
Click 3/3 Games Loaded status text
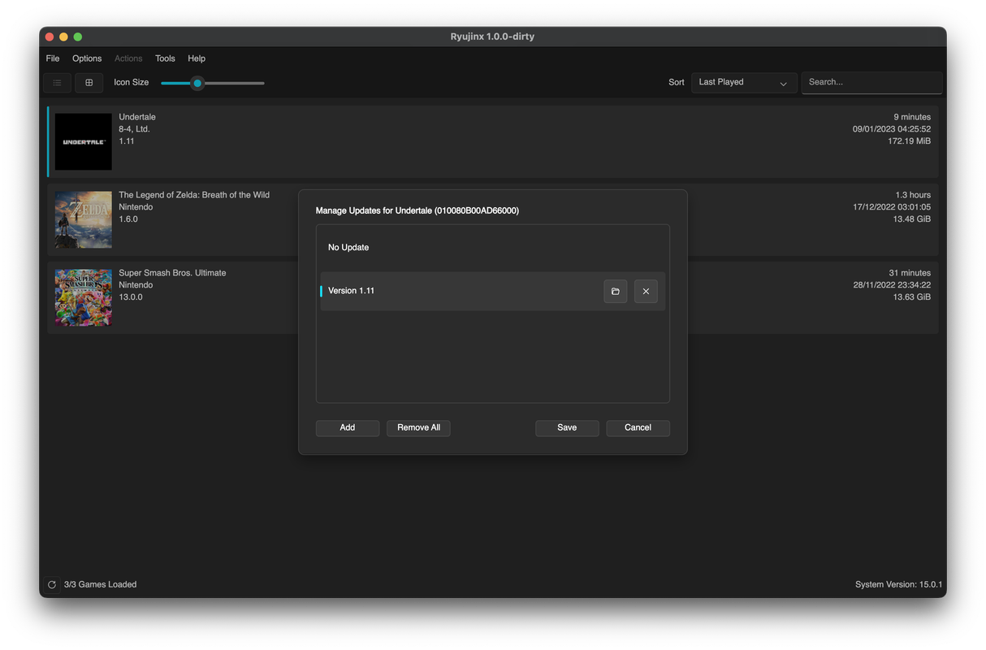100,584
